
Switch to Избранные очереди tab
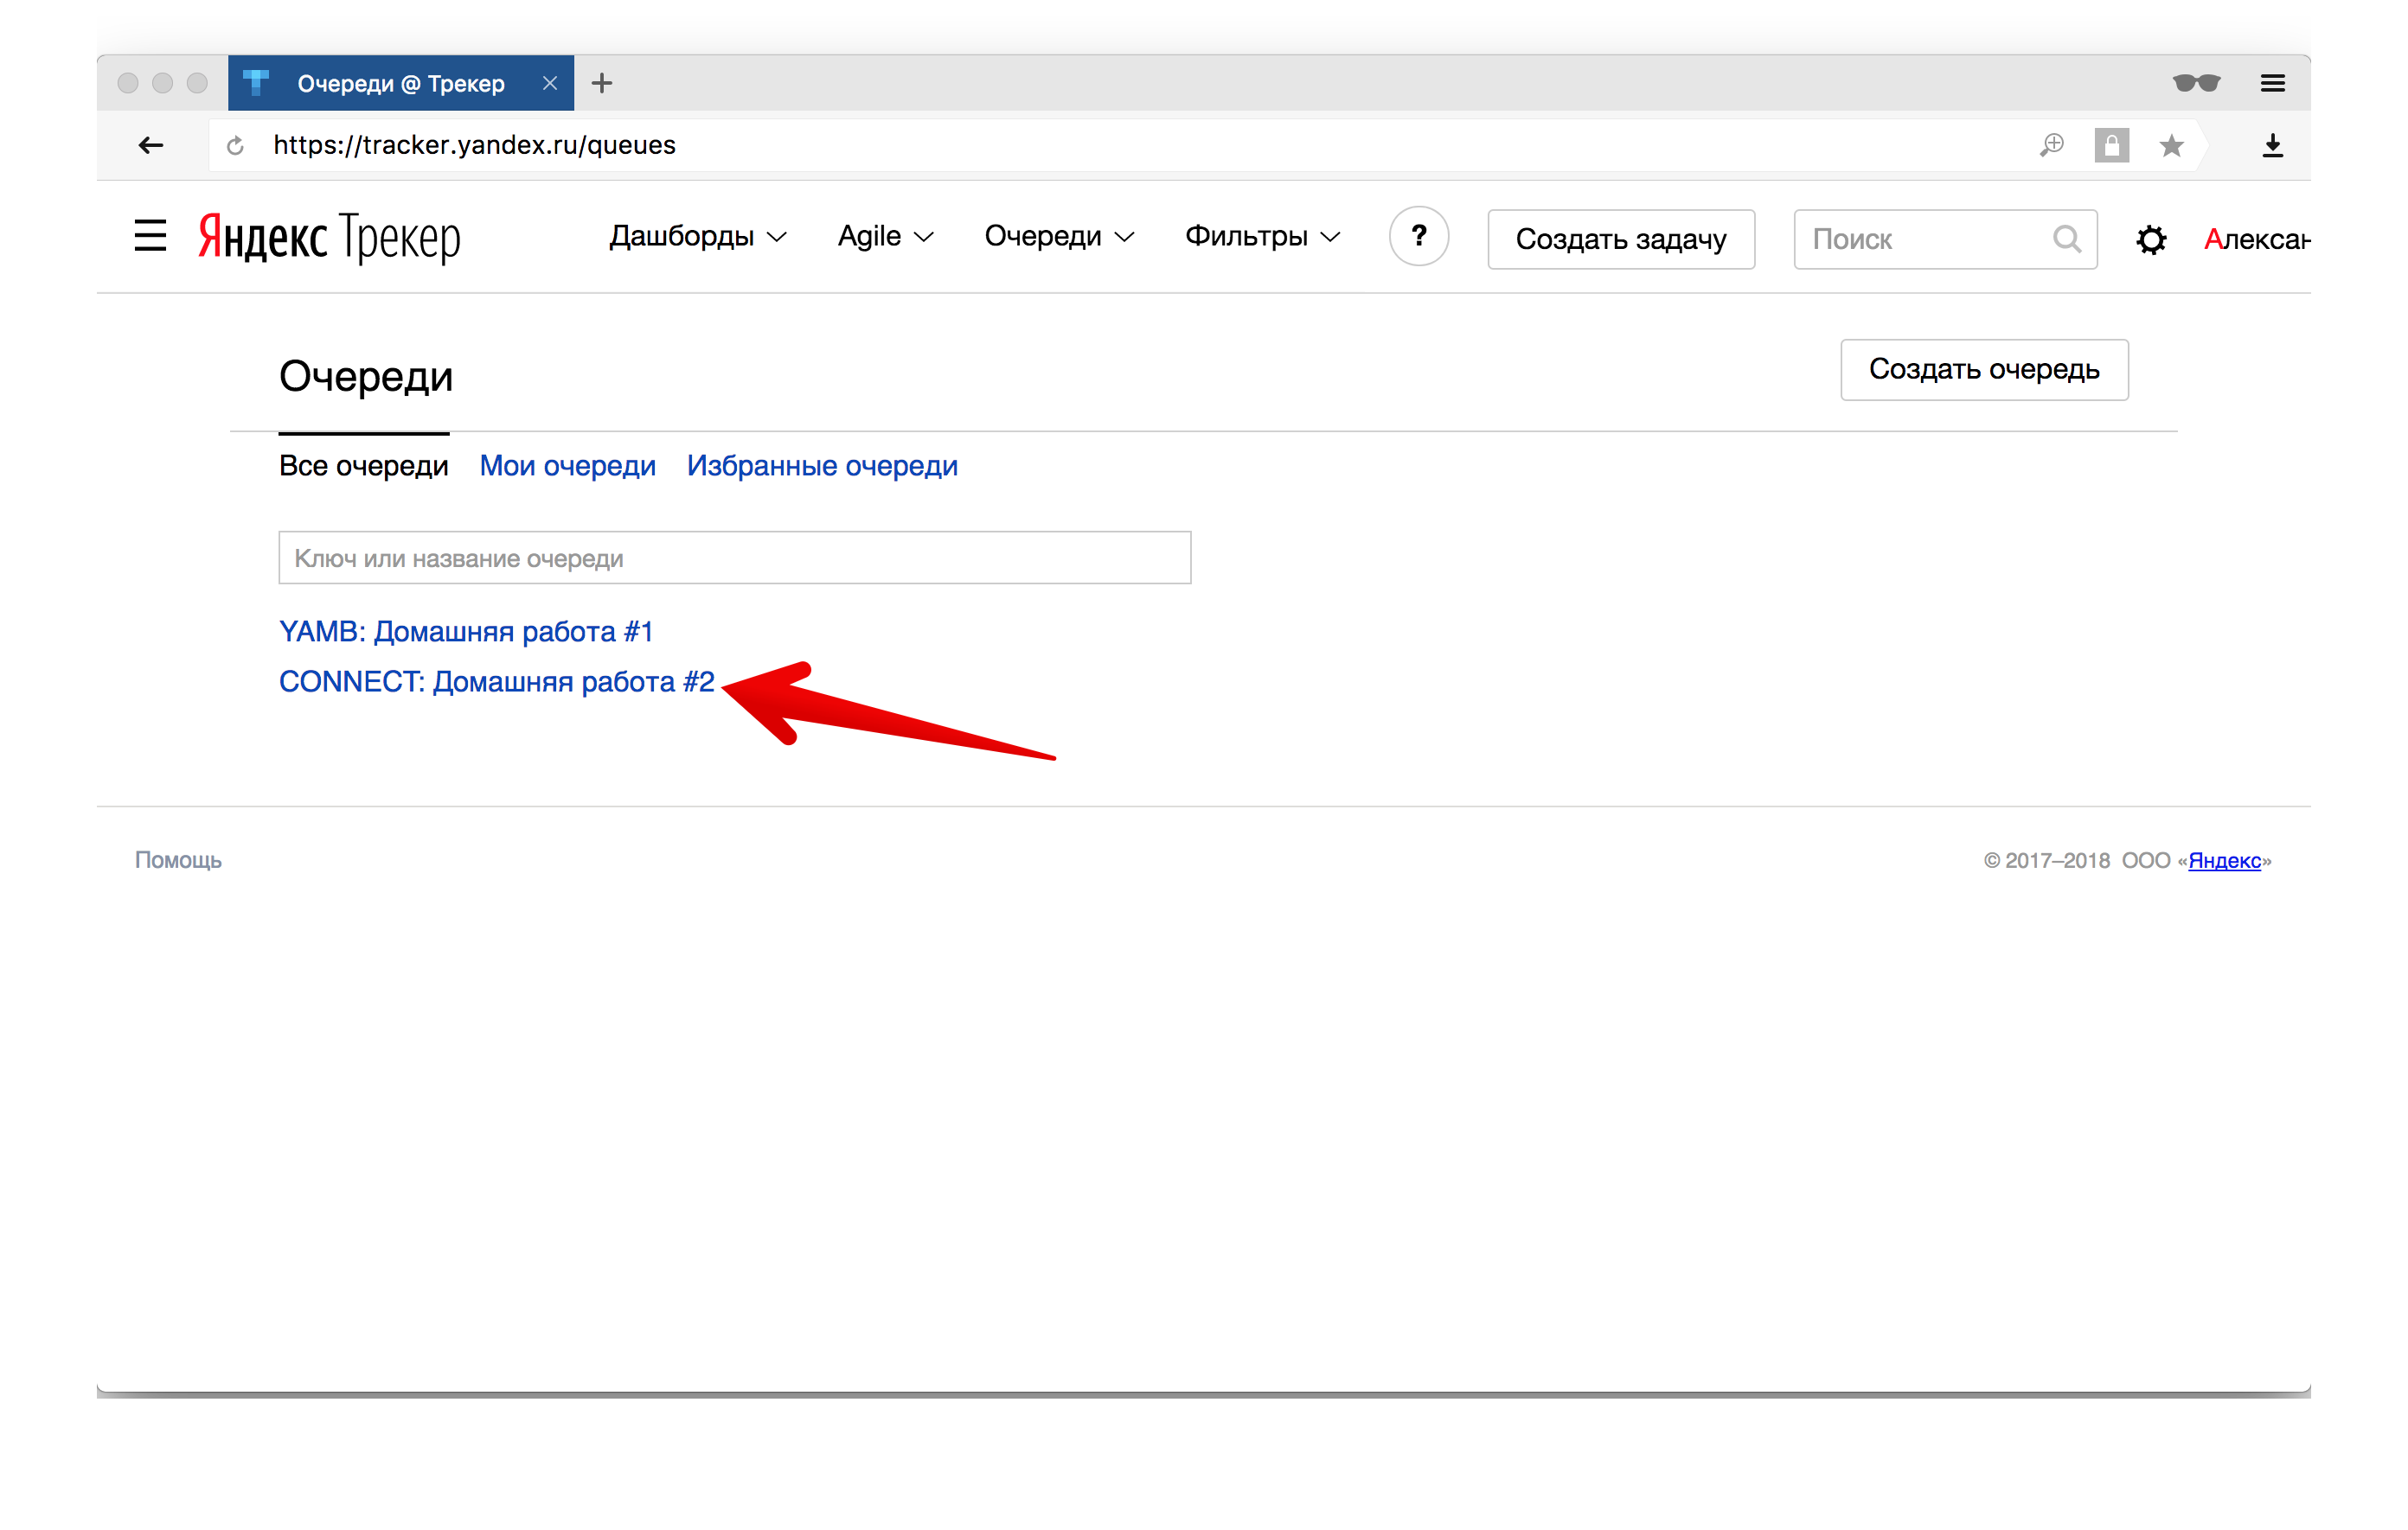[822, 466]
